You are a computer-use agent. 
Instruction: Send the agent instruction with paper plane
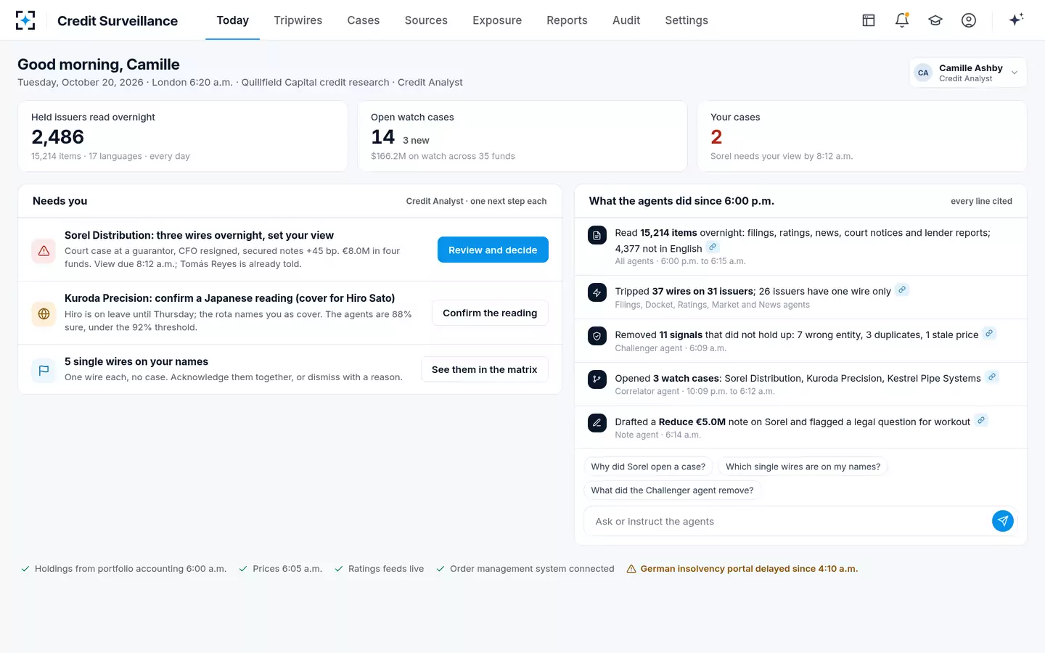(1002, 521)
